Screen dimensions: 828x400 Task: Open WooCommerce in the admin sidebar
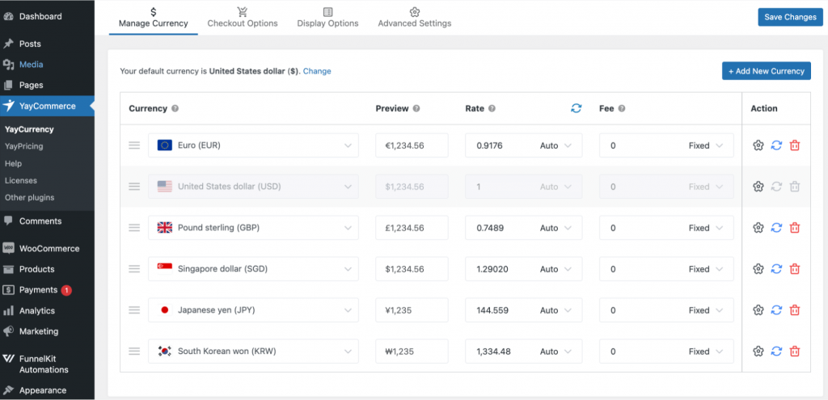pos(48,249)
